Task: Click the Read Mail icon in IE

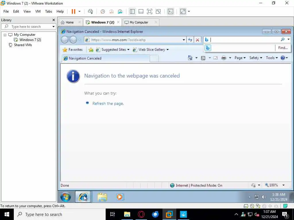Action: 216,58
